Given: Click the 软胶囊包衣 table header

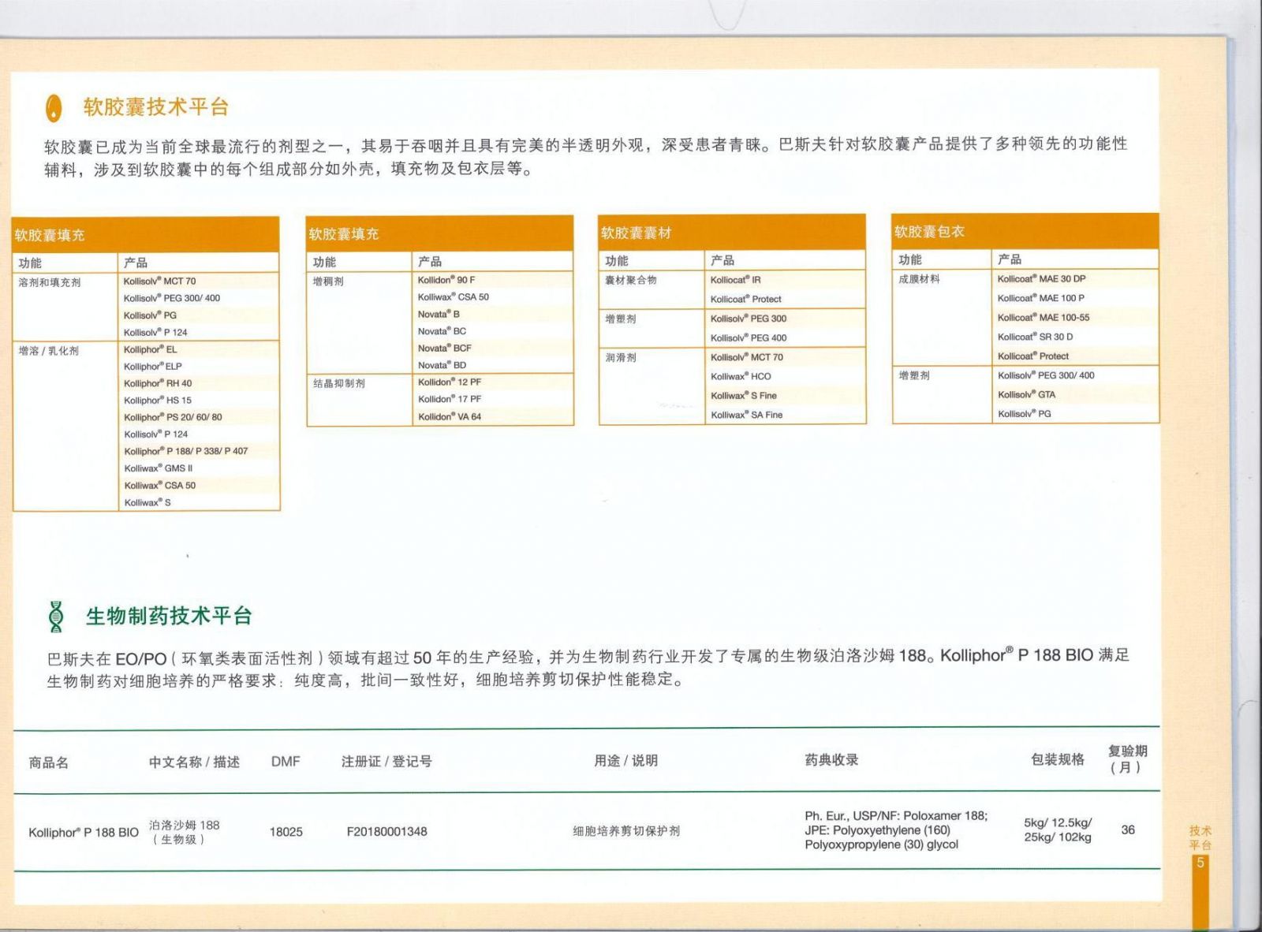Looking at the screenshot, I should coord(1025,231).
